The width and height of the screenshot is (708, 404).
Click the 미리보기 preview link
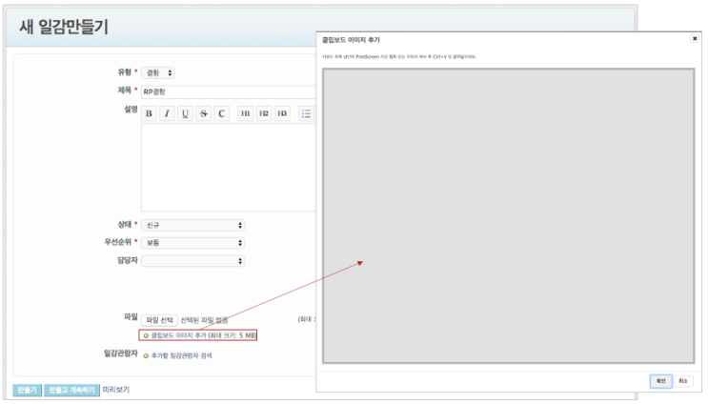tap(116, 390)
